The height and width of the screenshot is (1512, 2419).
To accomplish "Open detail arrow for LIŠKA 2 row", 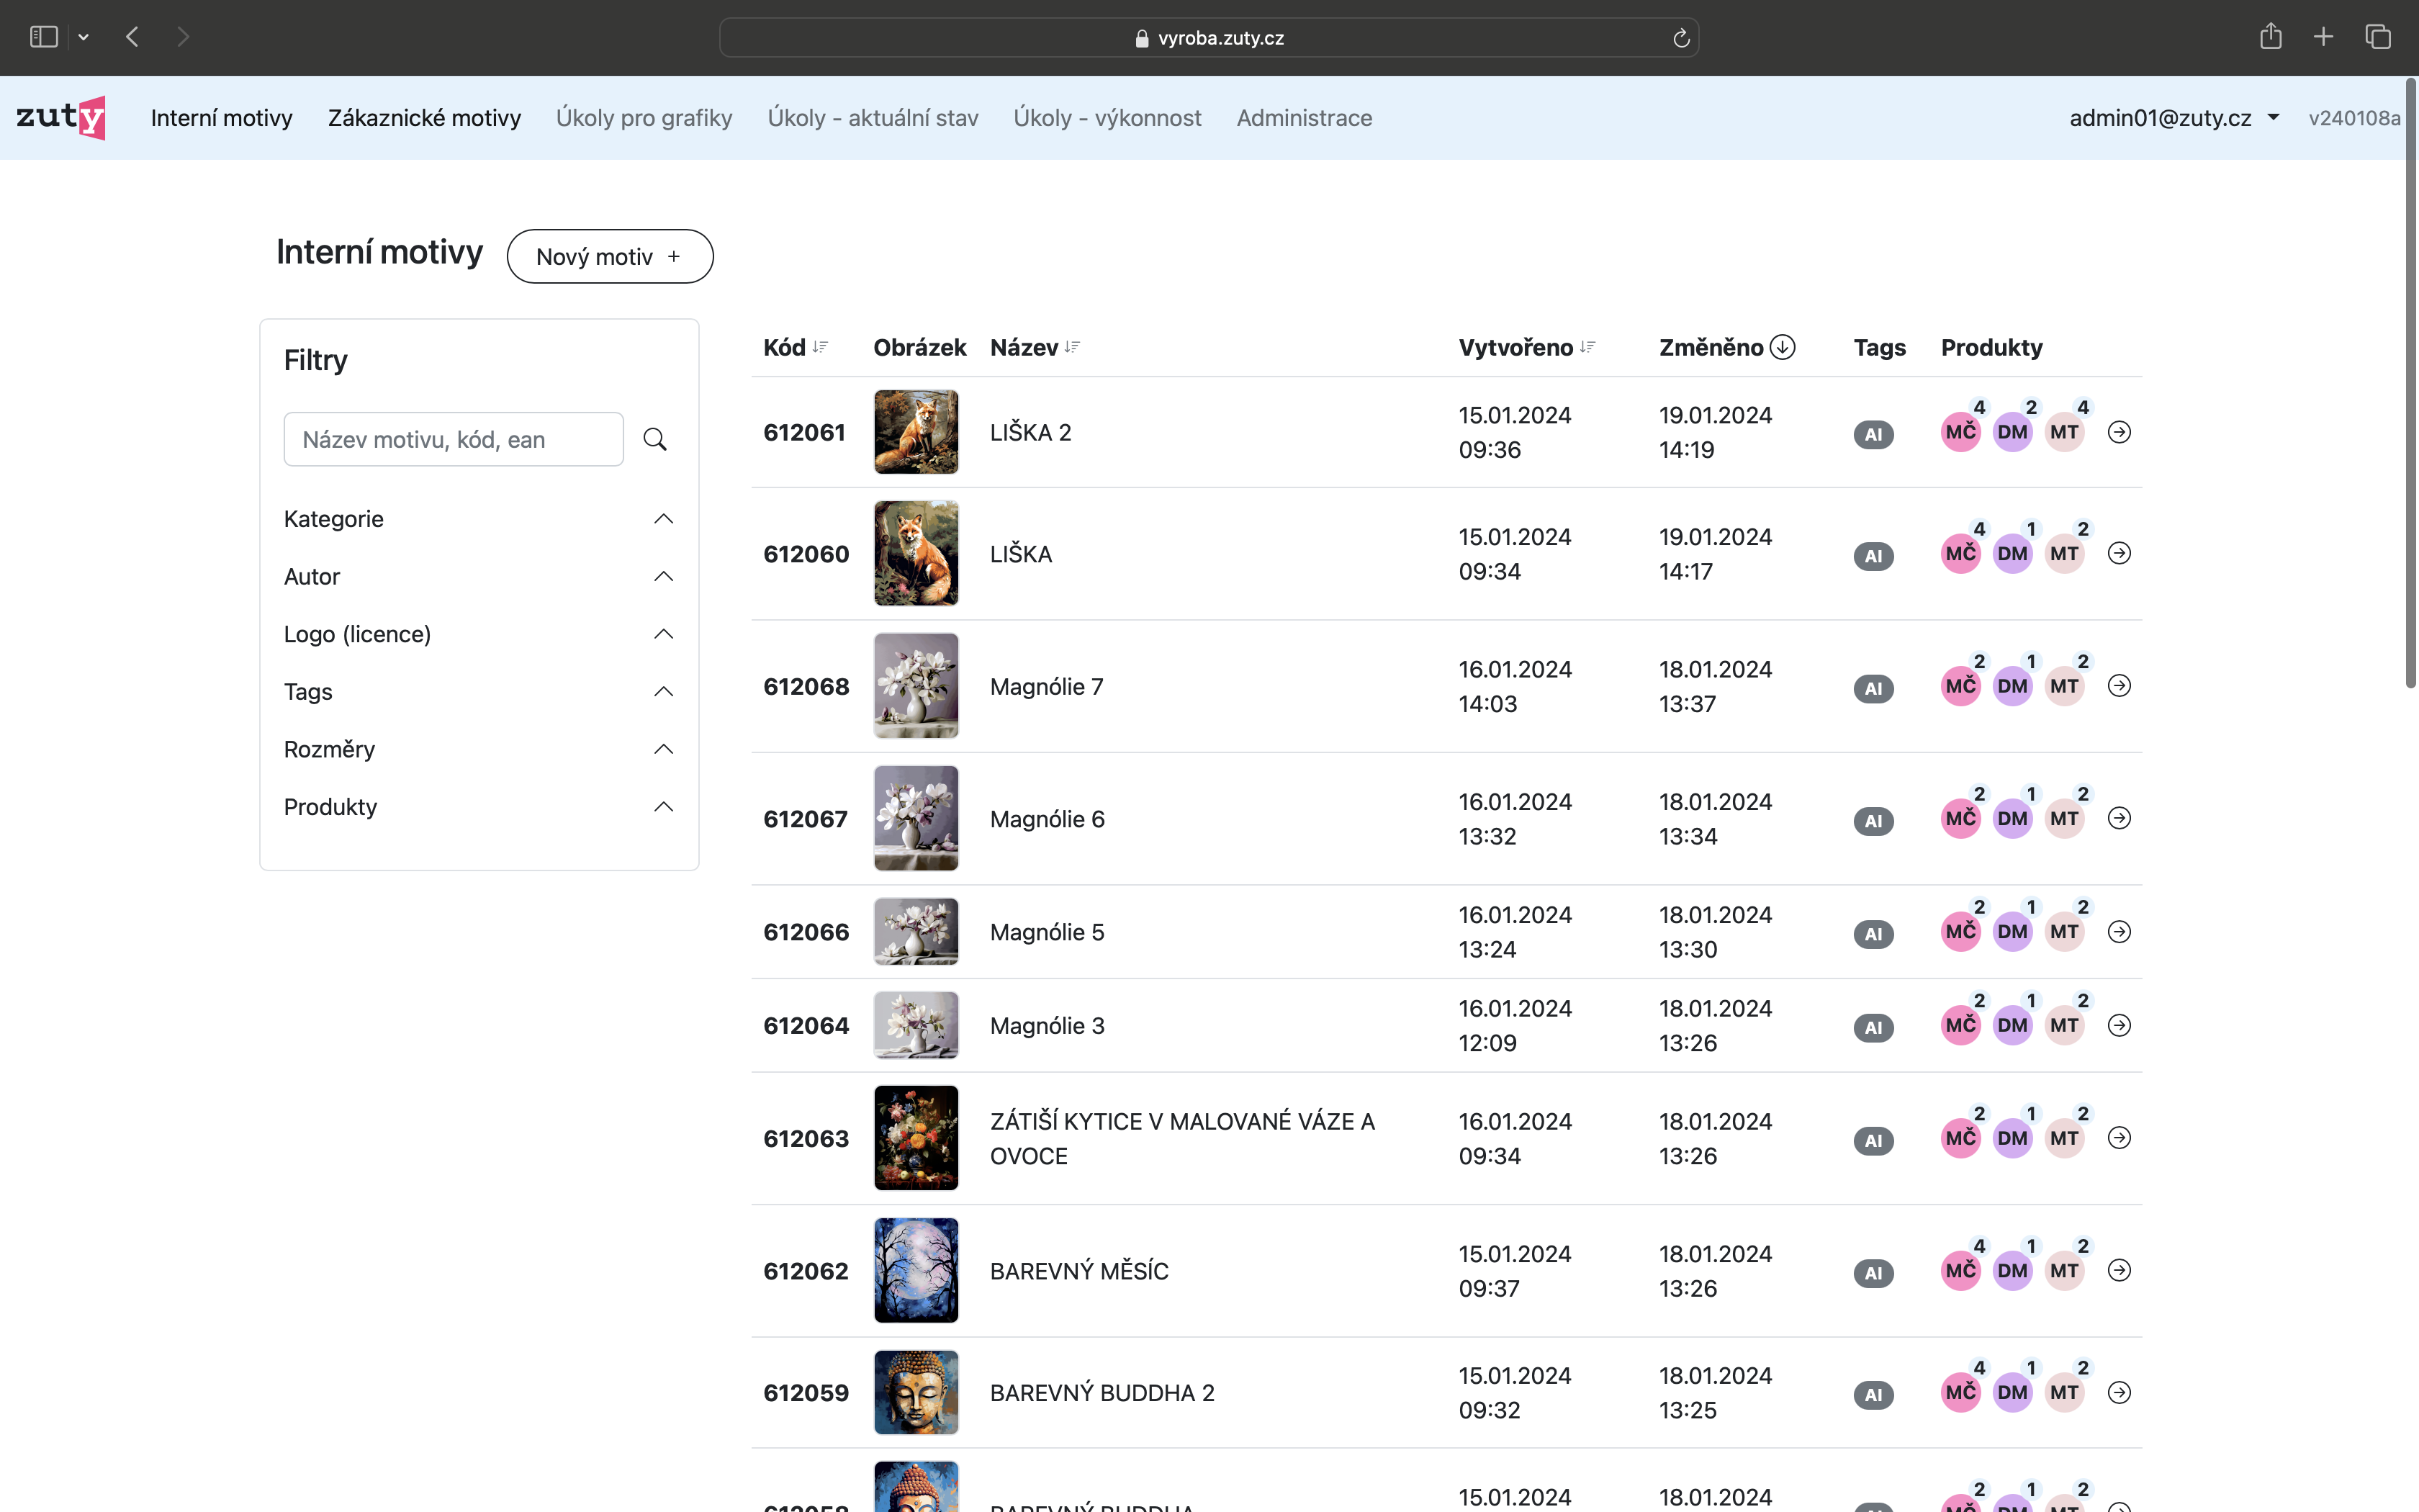I will 2119,432.
